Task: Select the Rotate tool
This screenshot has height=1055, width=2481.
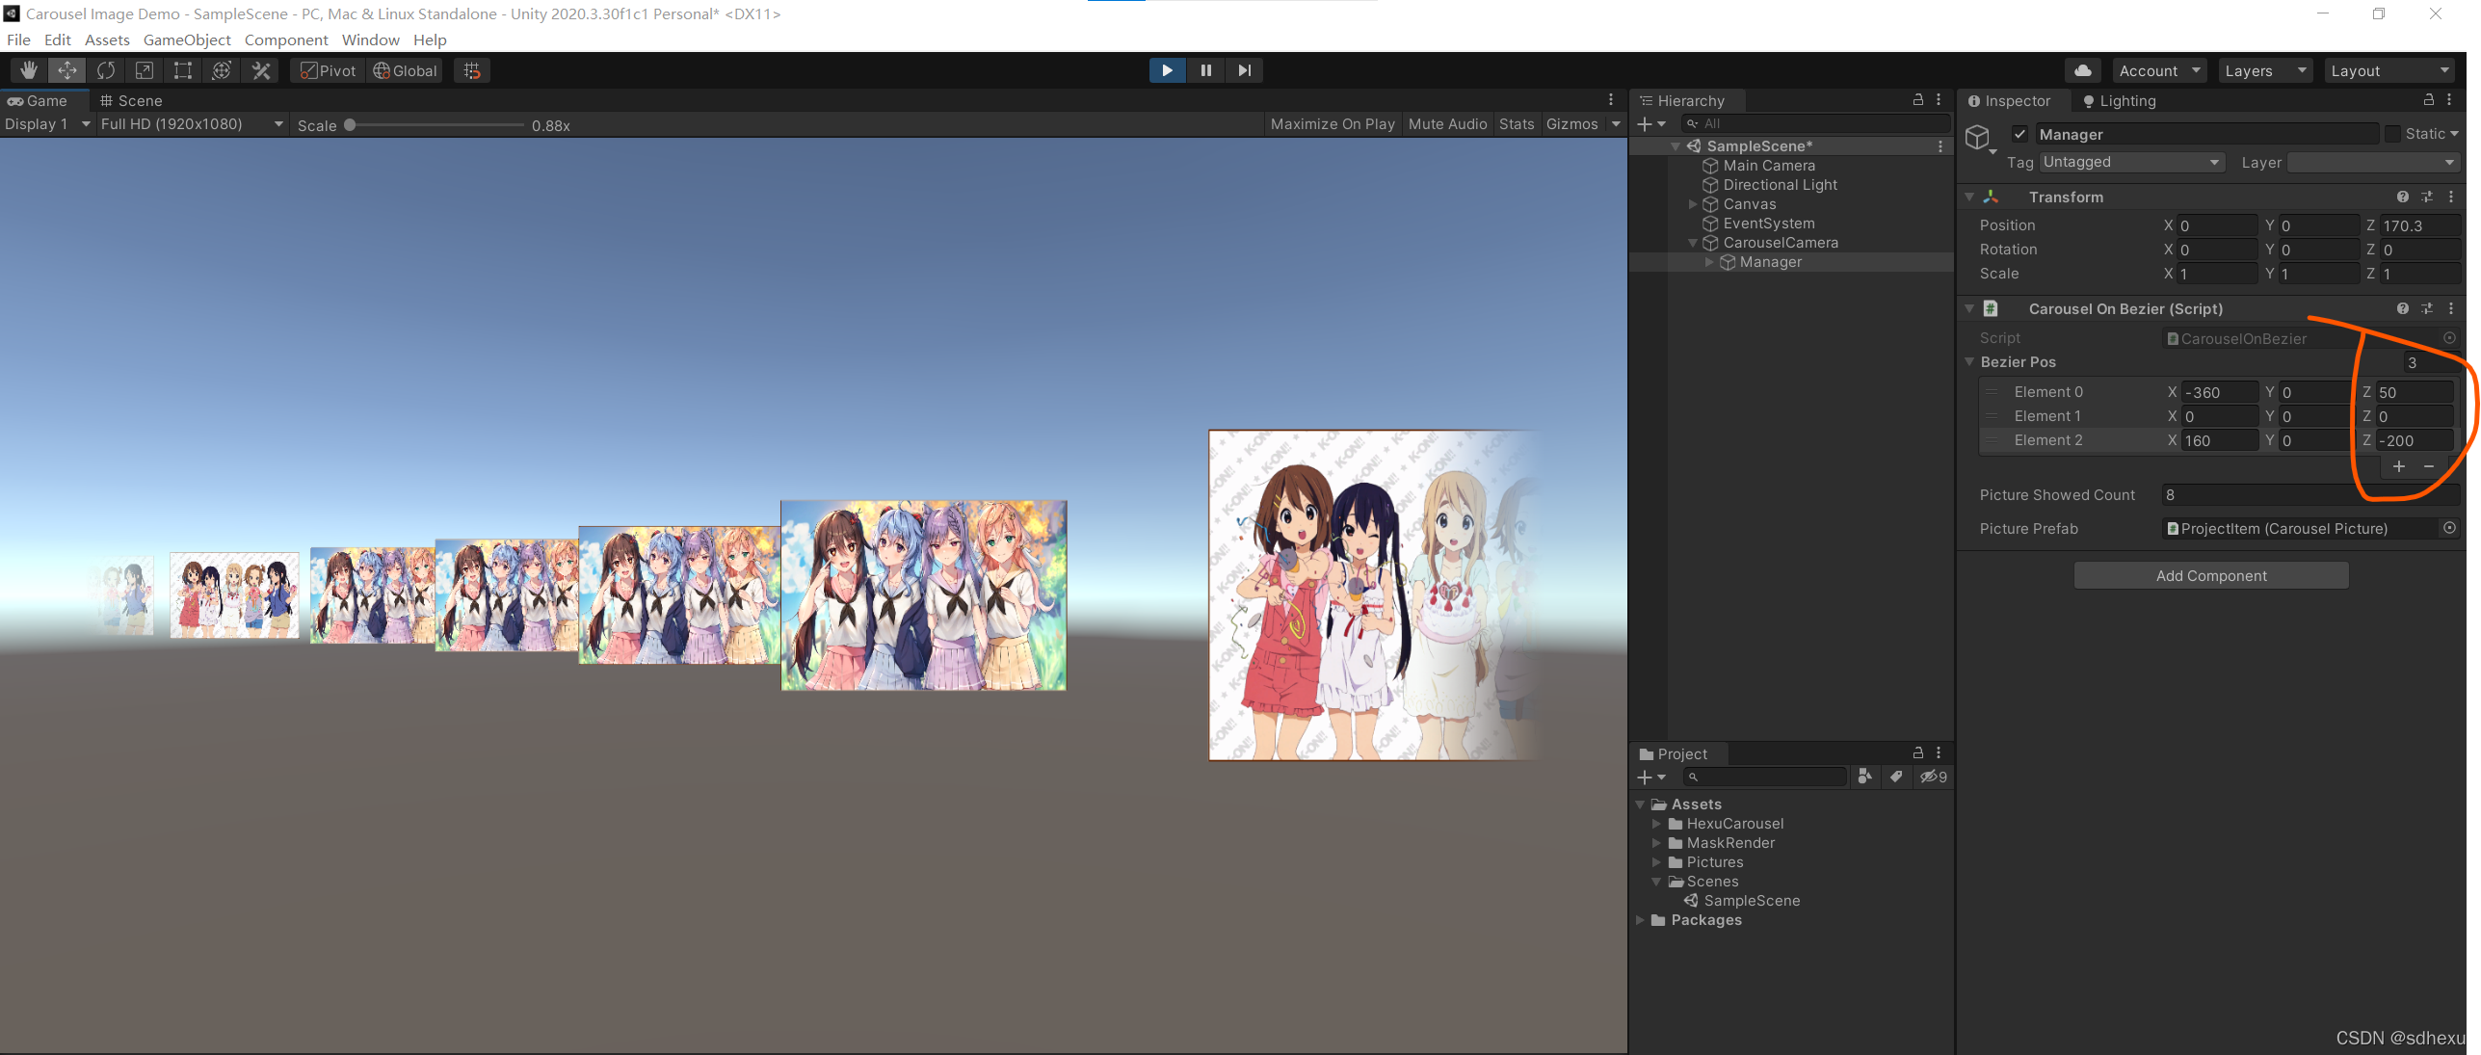Action: pos(106,70)
